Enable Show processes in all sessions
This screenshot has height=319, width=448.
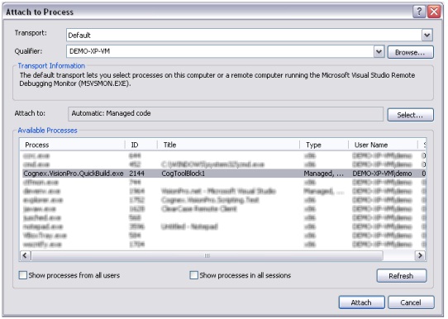[x=193, y=275]
